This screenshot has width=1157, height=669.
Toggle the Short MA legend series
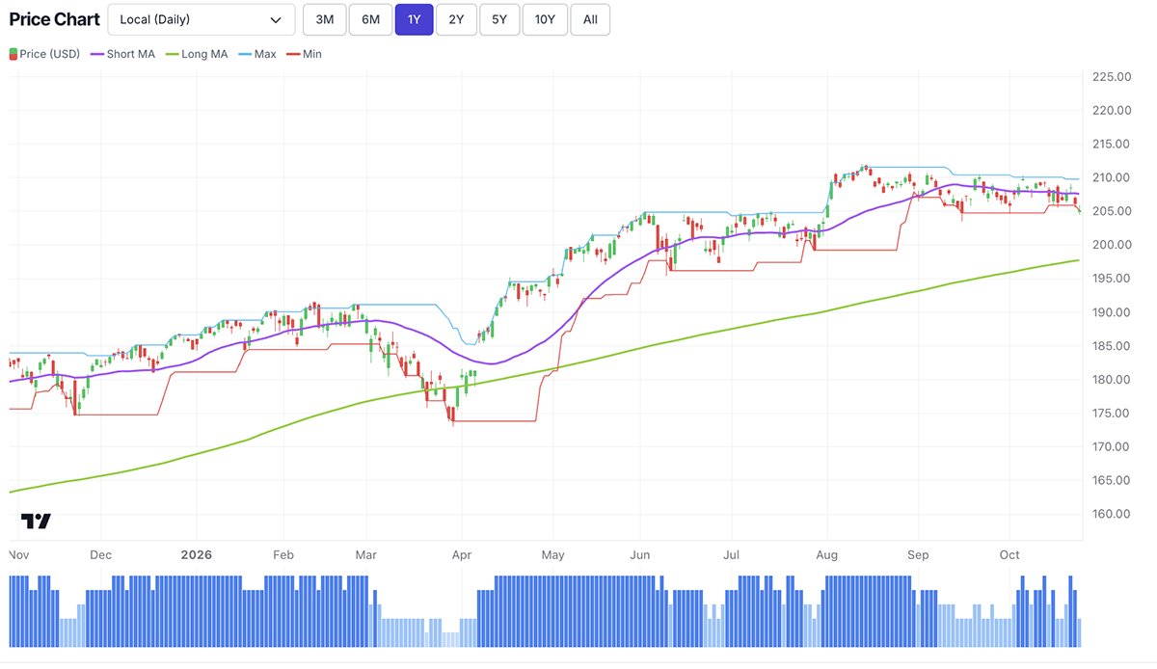(123, 54)
